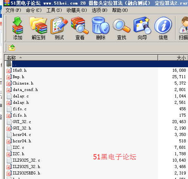Sort files by 名称 column header

click(x=81, y=58)
